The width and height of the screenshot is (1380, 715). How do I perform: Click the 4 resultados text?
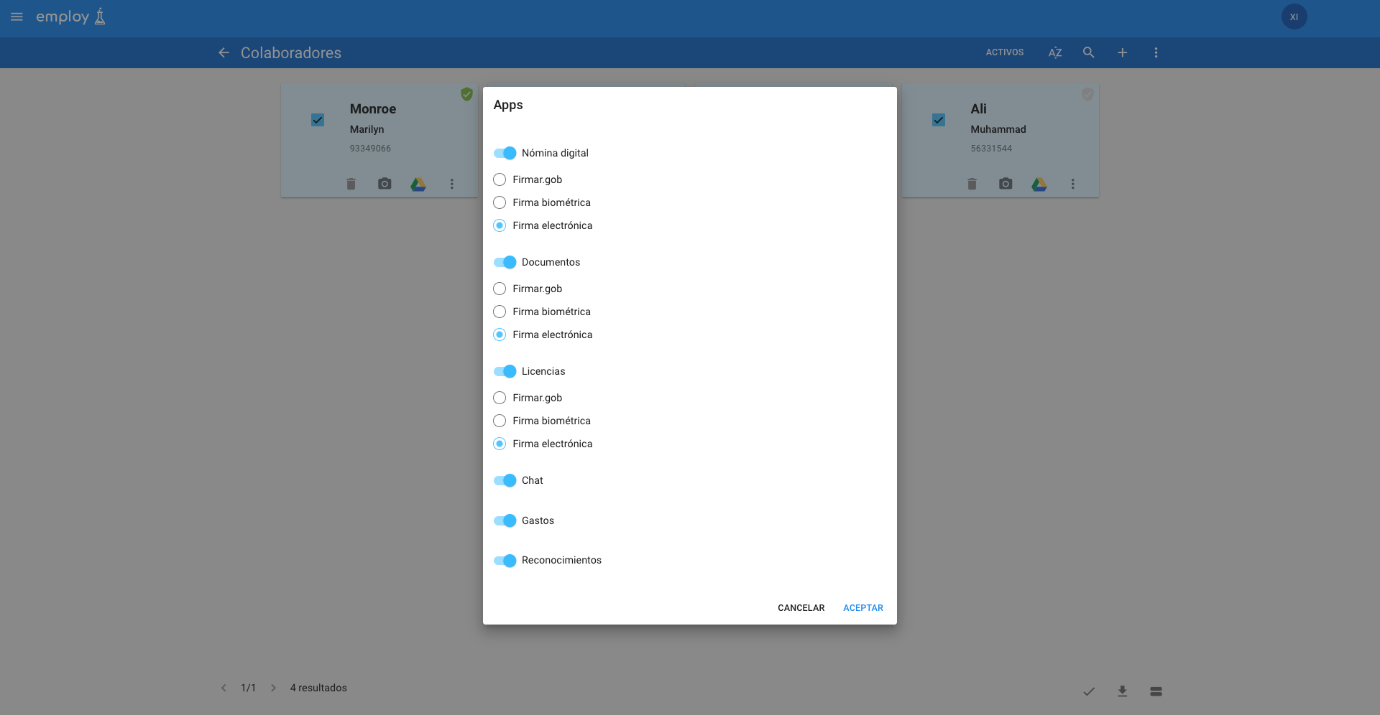[x=318, y=688]
